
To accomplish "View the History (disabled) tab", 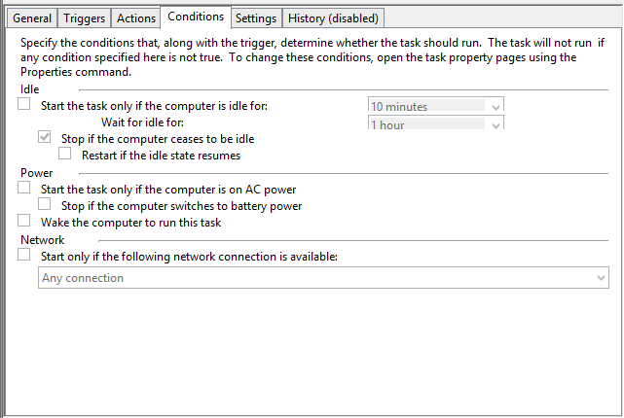I will pos(334,18).
